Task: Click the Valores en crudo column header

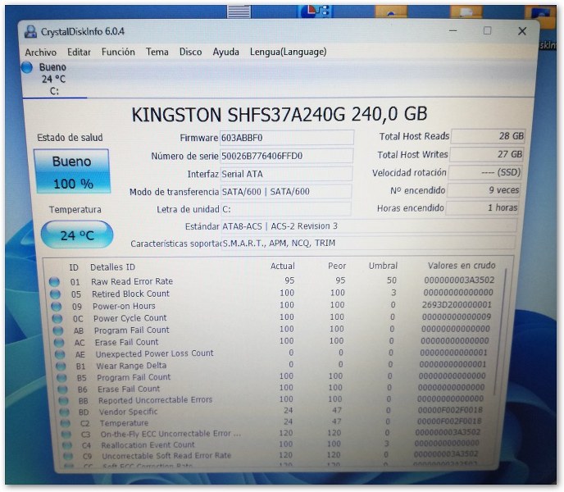Action: coord(462,265)
